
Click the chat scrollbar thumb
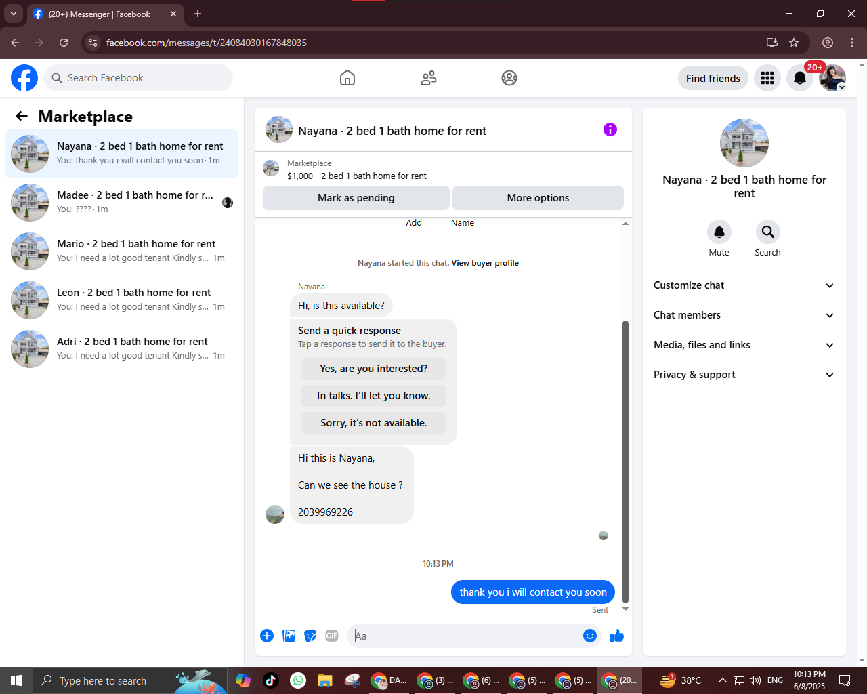(x=625, y=461)
